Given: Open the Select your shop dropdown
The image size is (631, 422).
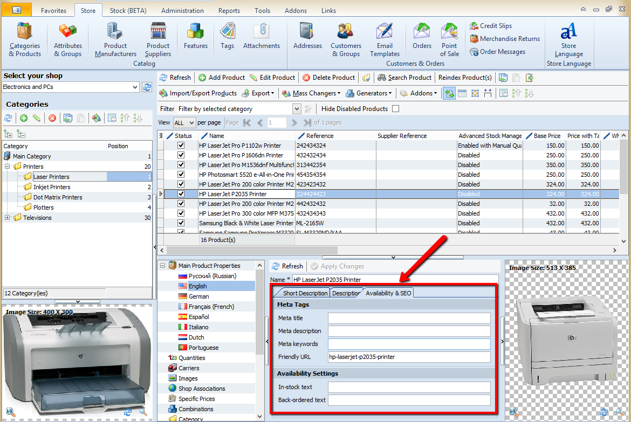Looking at the screenshot, I should [x=71, y=87].
